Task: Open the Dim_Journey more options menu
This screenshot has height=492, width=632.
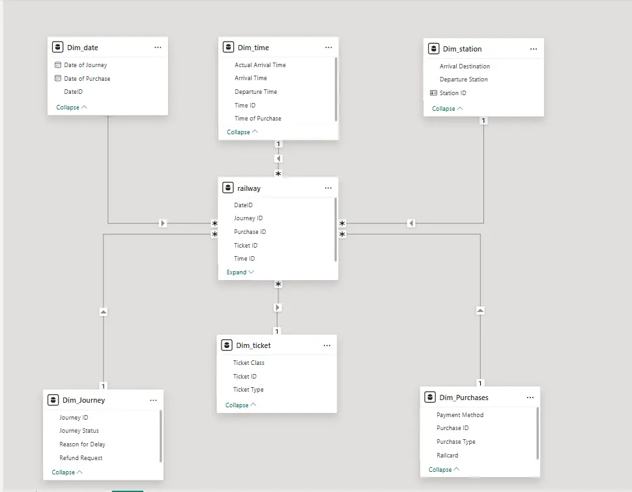Action: click(x=153, y=400)
